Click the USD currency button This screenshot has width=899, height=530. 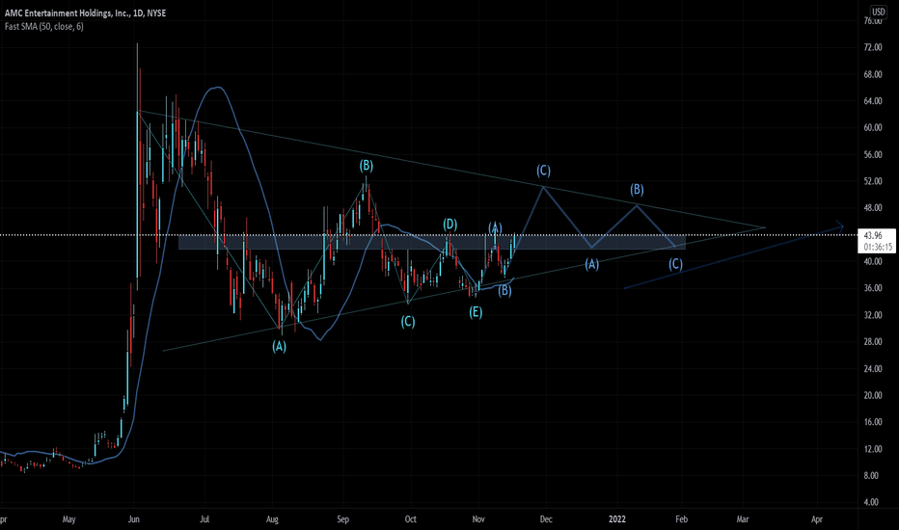[x=878, y=12]
